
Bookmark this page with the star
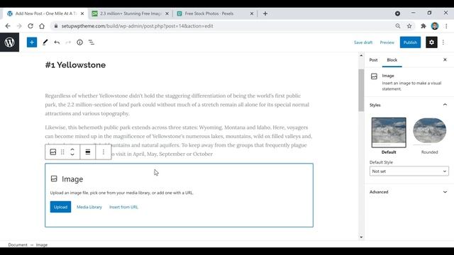pyautogui.click(x=409, y=26)
